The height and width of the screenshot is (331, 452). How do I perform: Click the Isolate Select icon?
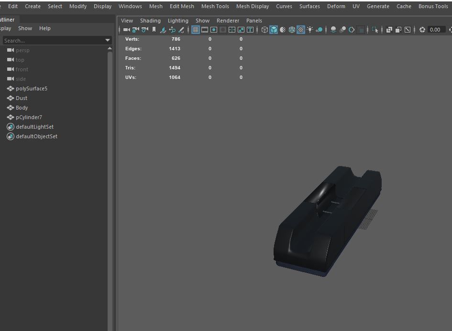pos(375,29)
